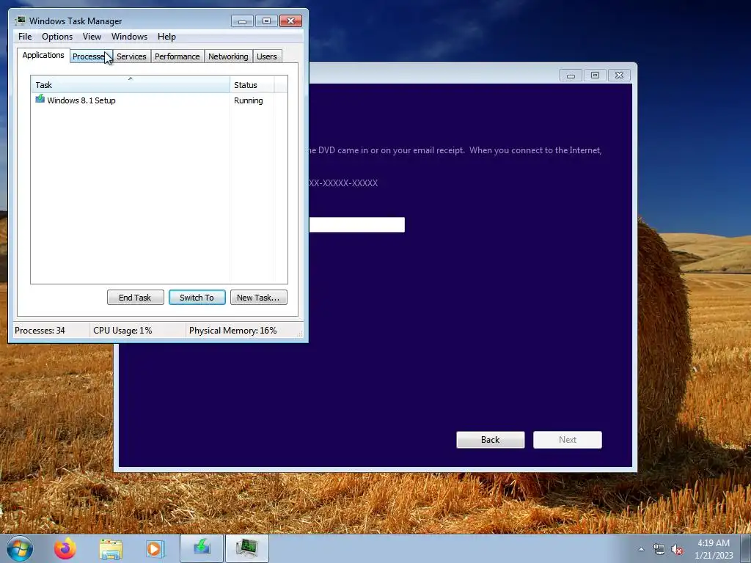Image resolution: width=751 pixels, height=563 pixels.
Task: Open Windows Media Player taskbar icon
Action: 155,549
